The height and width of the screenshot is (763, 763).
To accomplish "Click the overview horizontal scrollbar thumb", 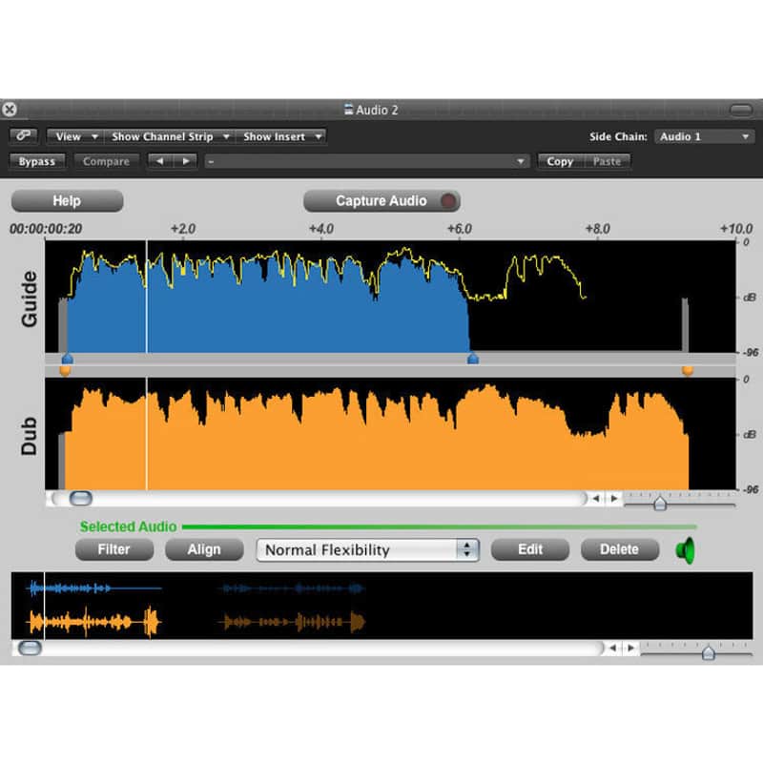I will point(30,648).
